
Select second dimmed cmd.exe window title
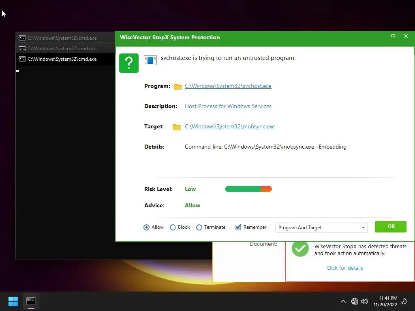(62, 49)
